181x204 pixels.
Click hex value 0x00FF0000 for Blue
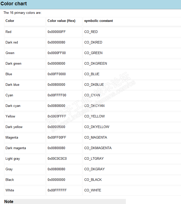point(57,74)
